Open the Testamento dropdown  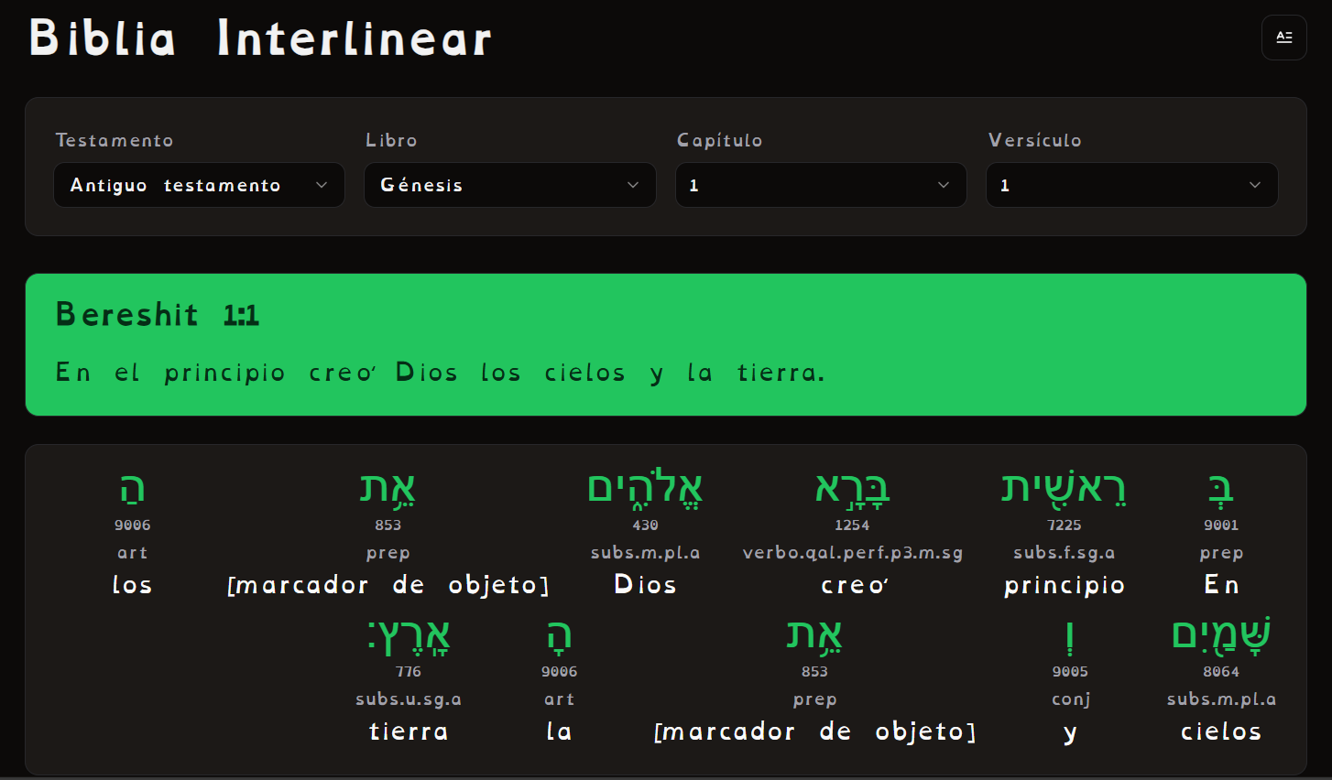point(199,185)
